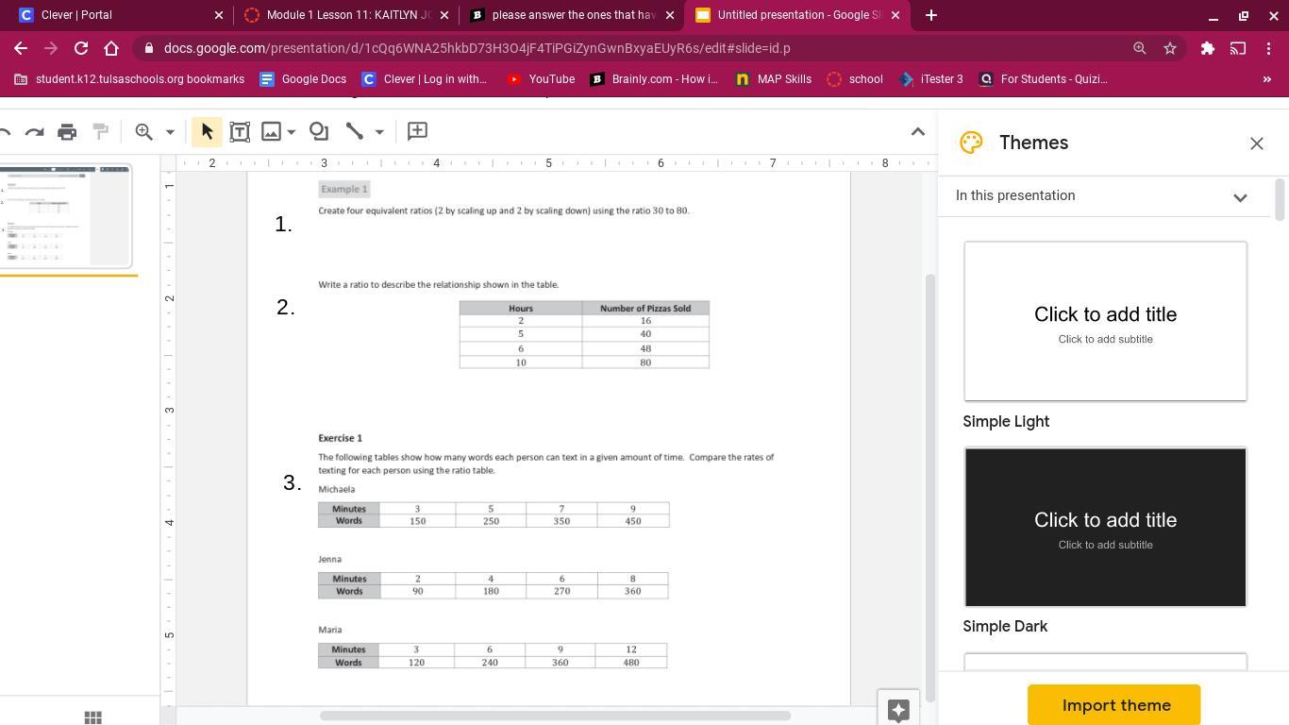Select the shape tool
1289x725 pixels.
[319, 131]
